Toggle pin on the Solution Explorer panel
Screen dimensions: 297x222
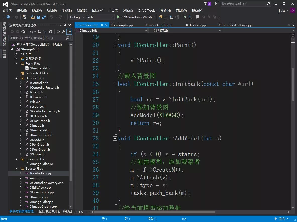tap(65, 25)
